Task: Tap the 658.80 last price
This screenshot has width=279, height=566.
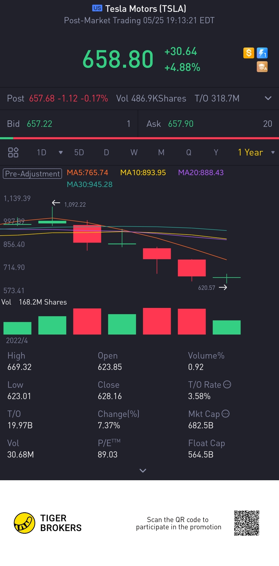Action: click(x=118, y=59)
